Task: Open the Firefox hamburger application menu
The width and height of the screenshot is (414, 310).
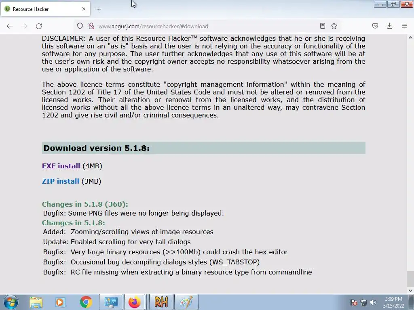Action: (404, 26)
